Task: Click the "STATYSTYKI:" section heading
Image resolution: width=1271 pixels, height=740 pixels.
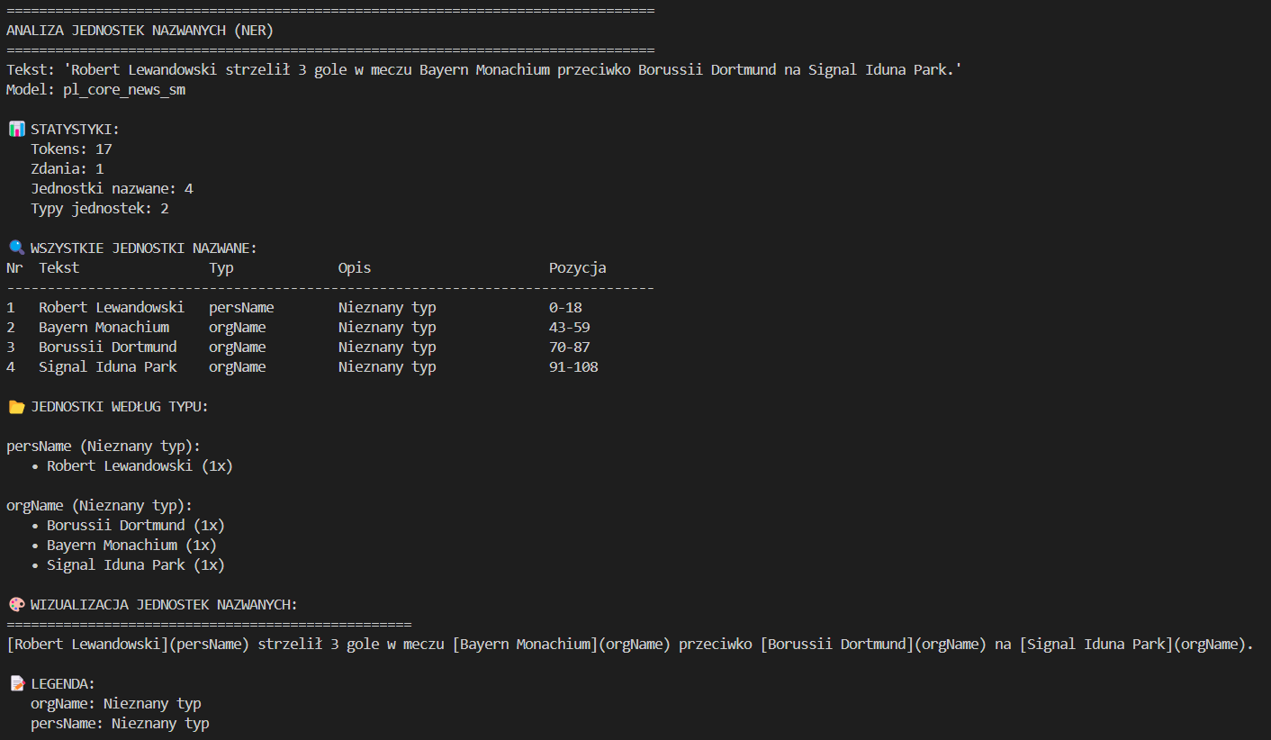Action: [75, 130]
